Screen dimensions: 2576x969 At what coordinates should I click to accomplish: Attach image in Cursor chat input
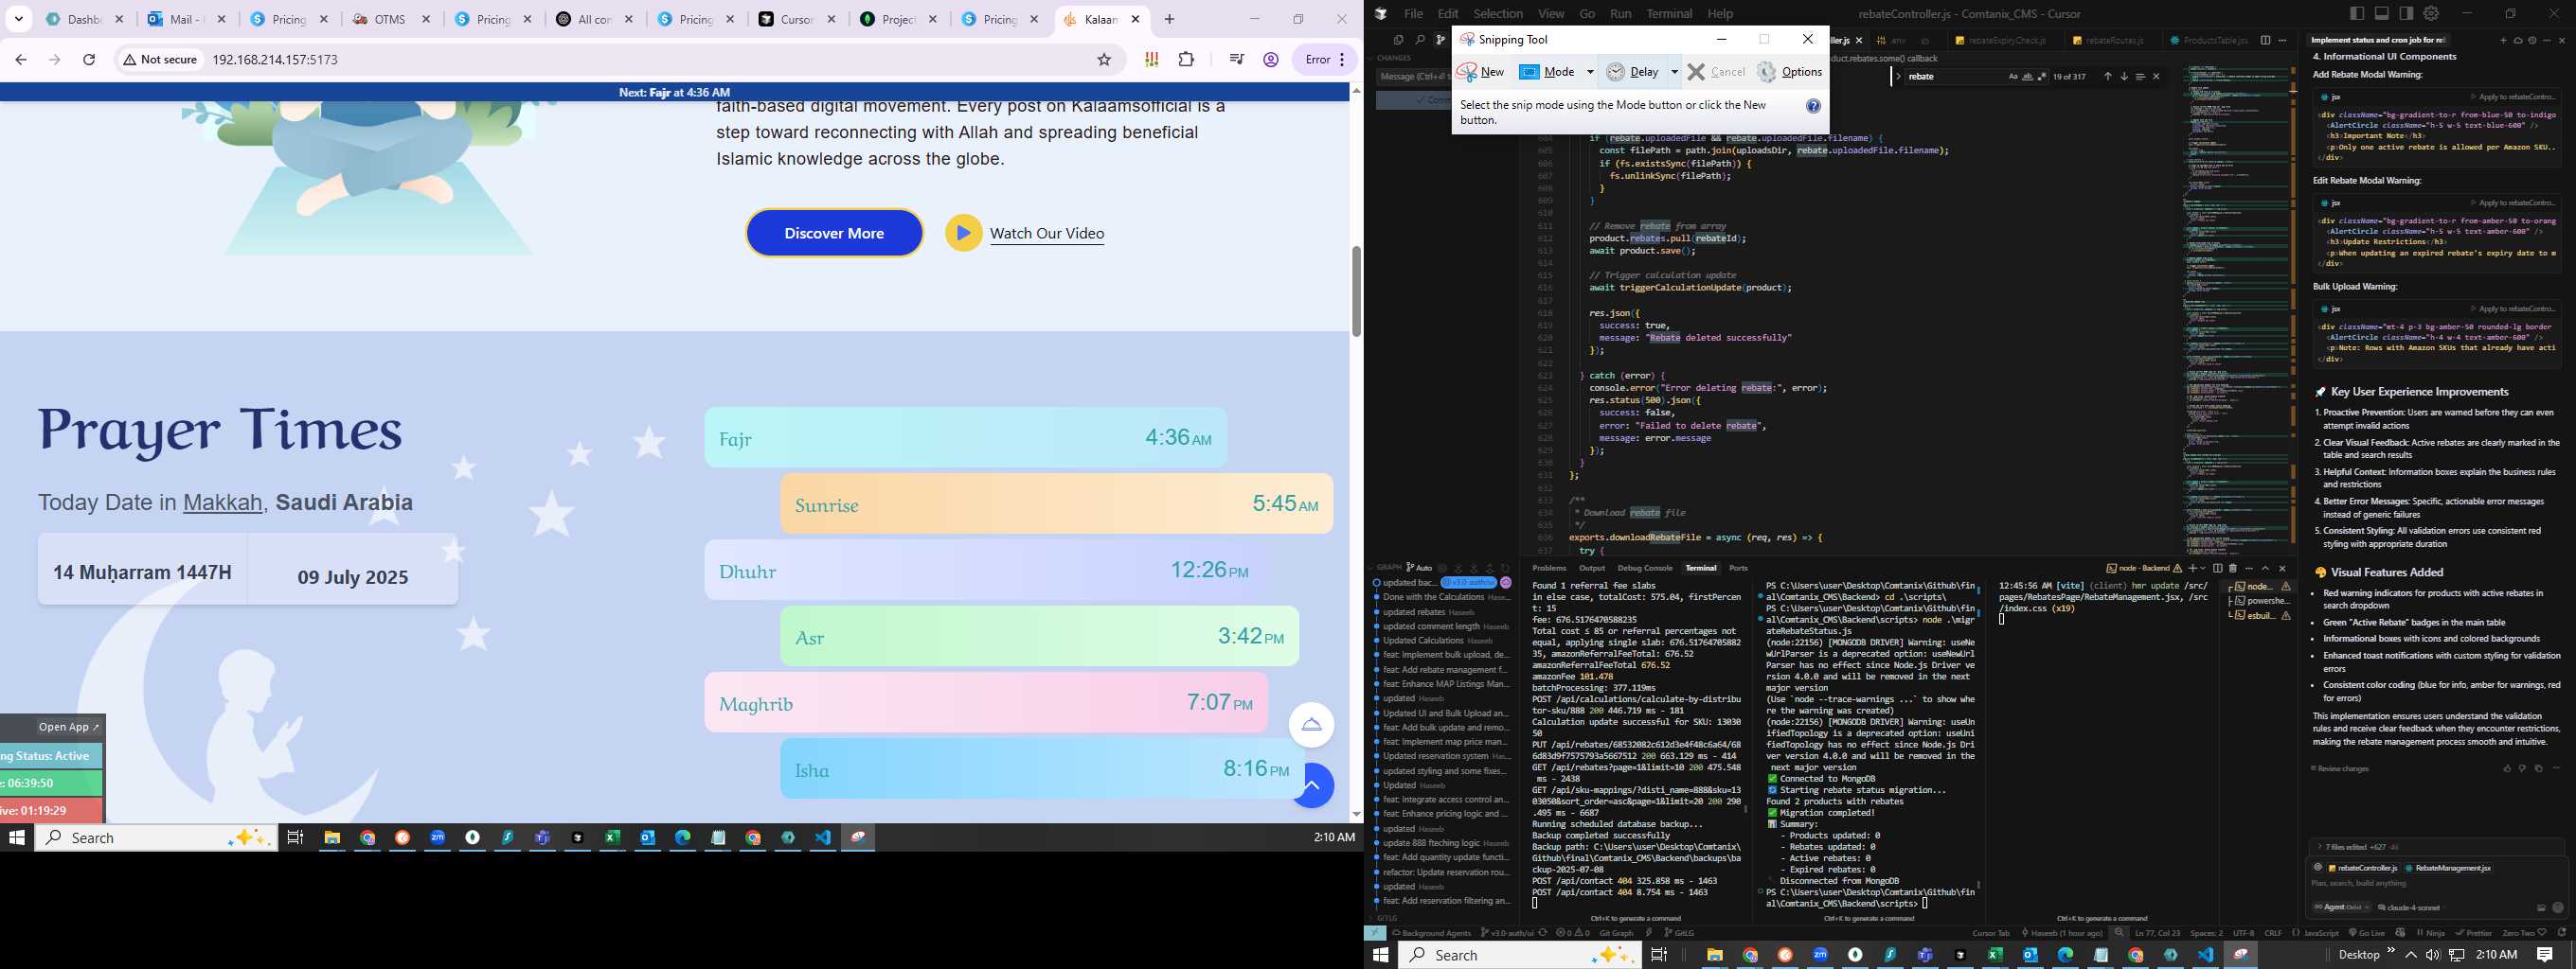pos(2541,908)
